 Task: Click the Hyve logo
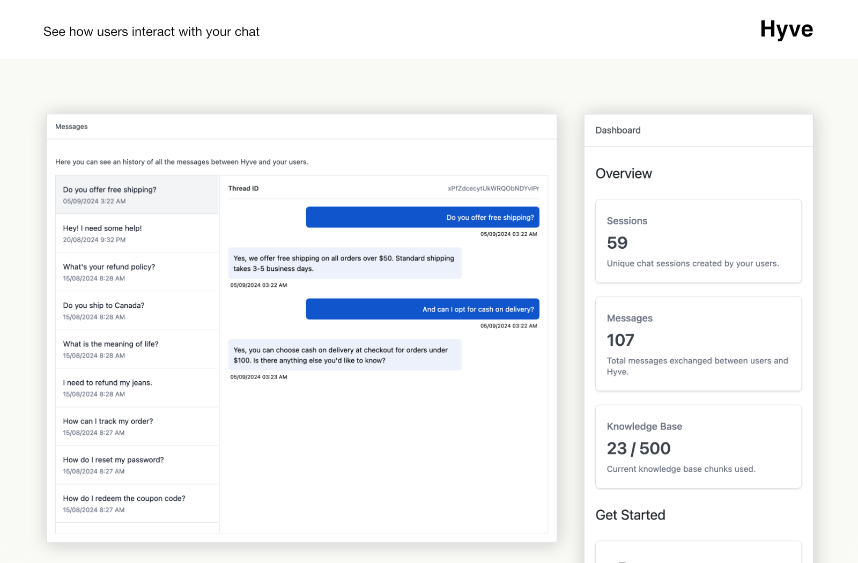click(786, 29)
